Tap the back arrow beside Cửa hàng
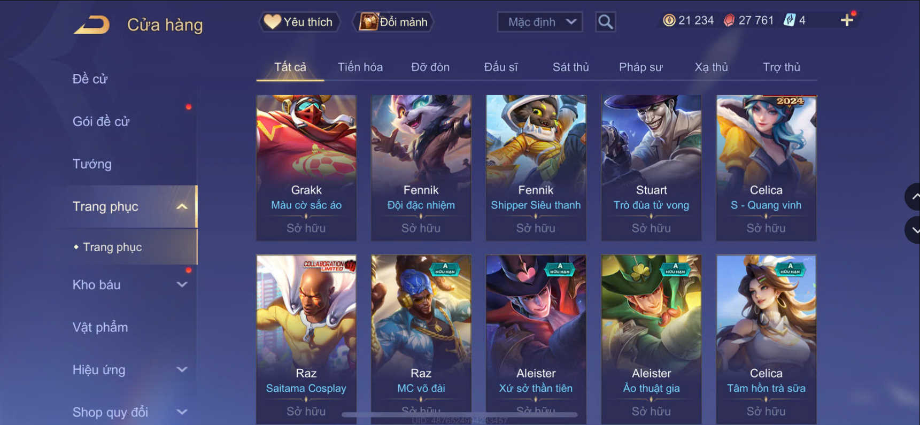 pos(91,25)
